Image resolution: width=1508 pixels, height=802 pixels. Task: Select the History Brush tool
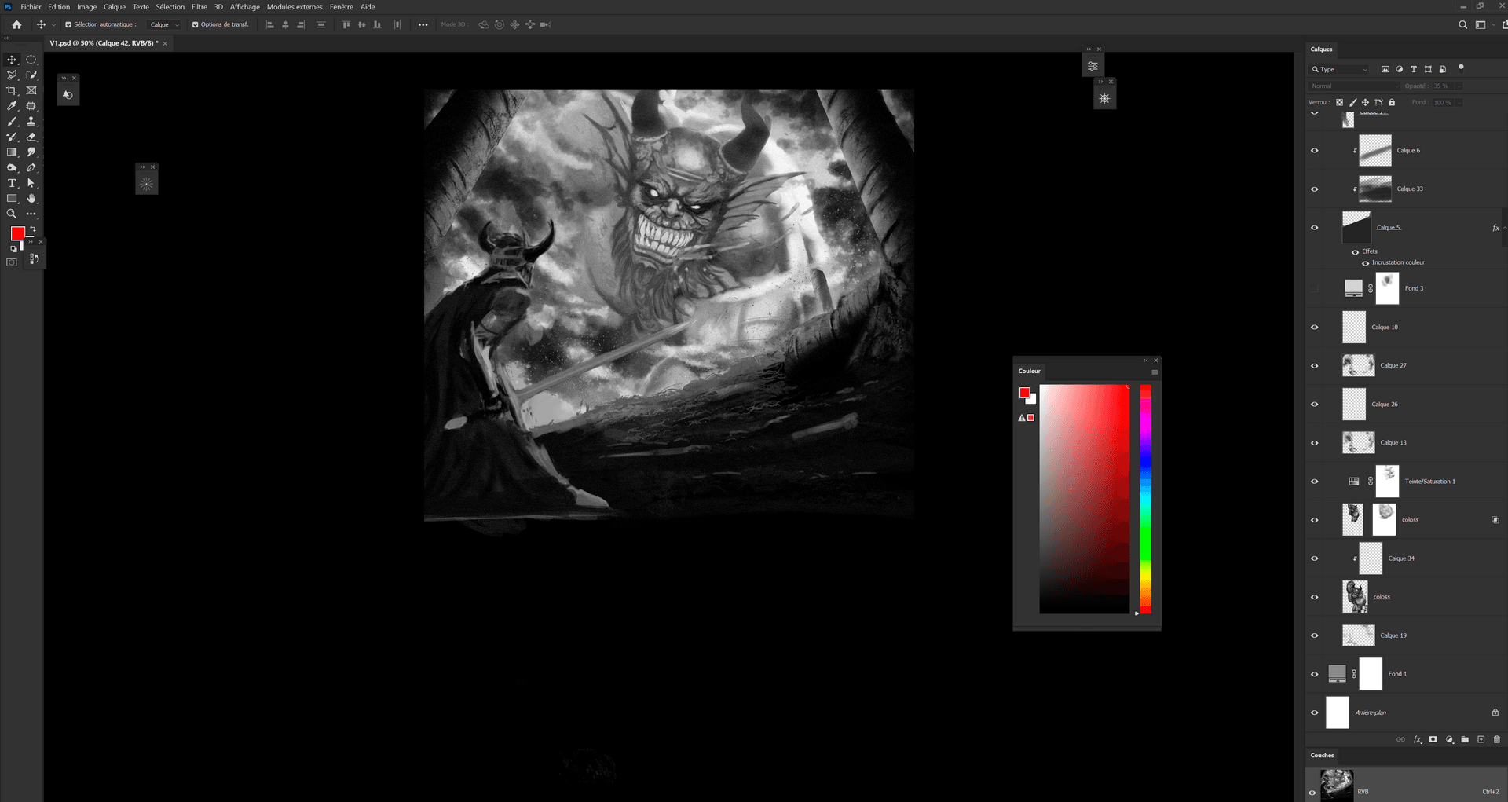pos(12,137)
